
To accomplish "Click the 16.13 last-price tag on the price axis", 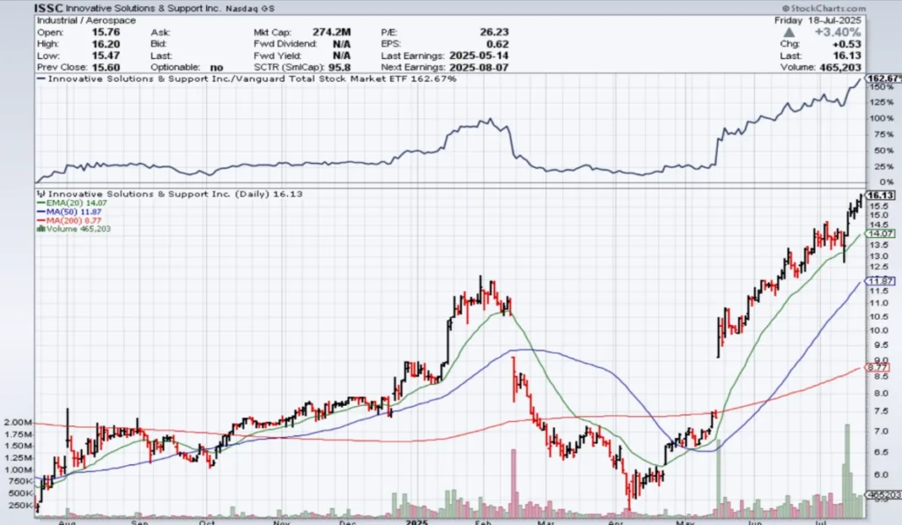I will click(880, 196).
